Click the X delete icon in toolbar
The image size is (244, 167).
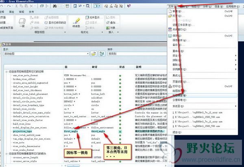click(x=31, y=6)
